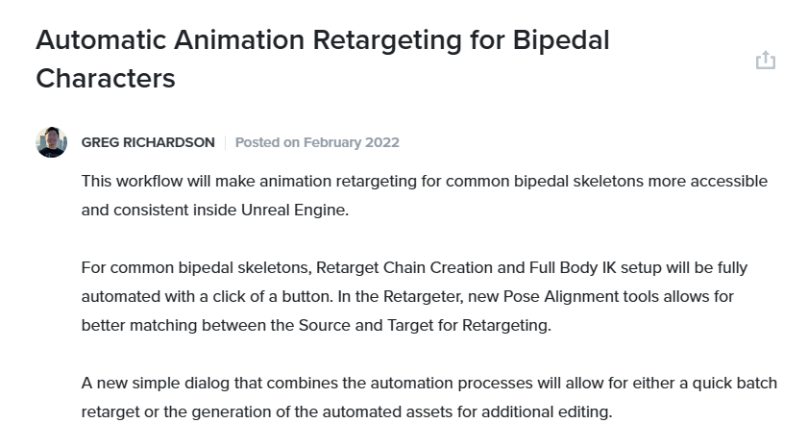Click the separator between author name and date

click(225, 142)
